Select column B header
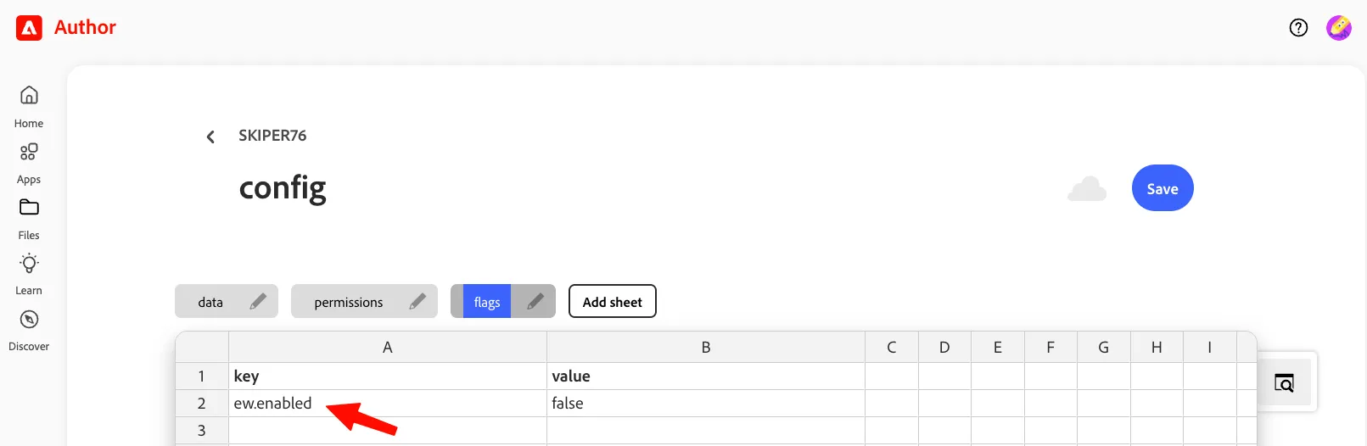Image resolution: width=1367 pixels, height=446 pixels. tap(706, 347)
